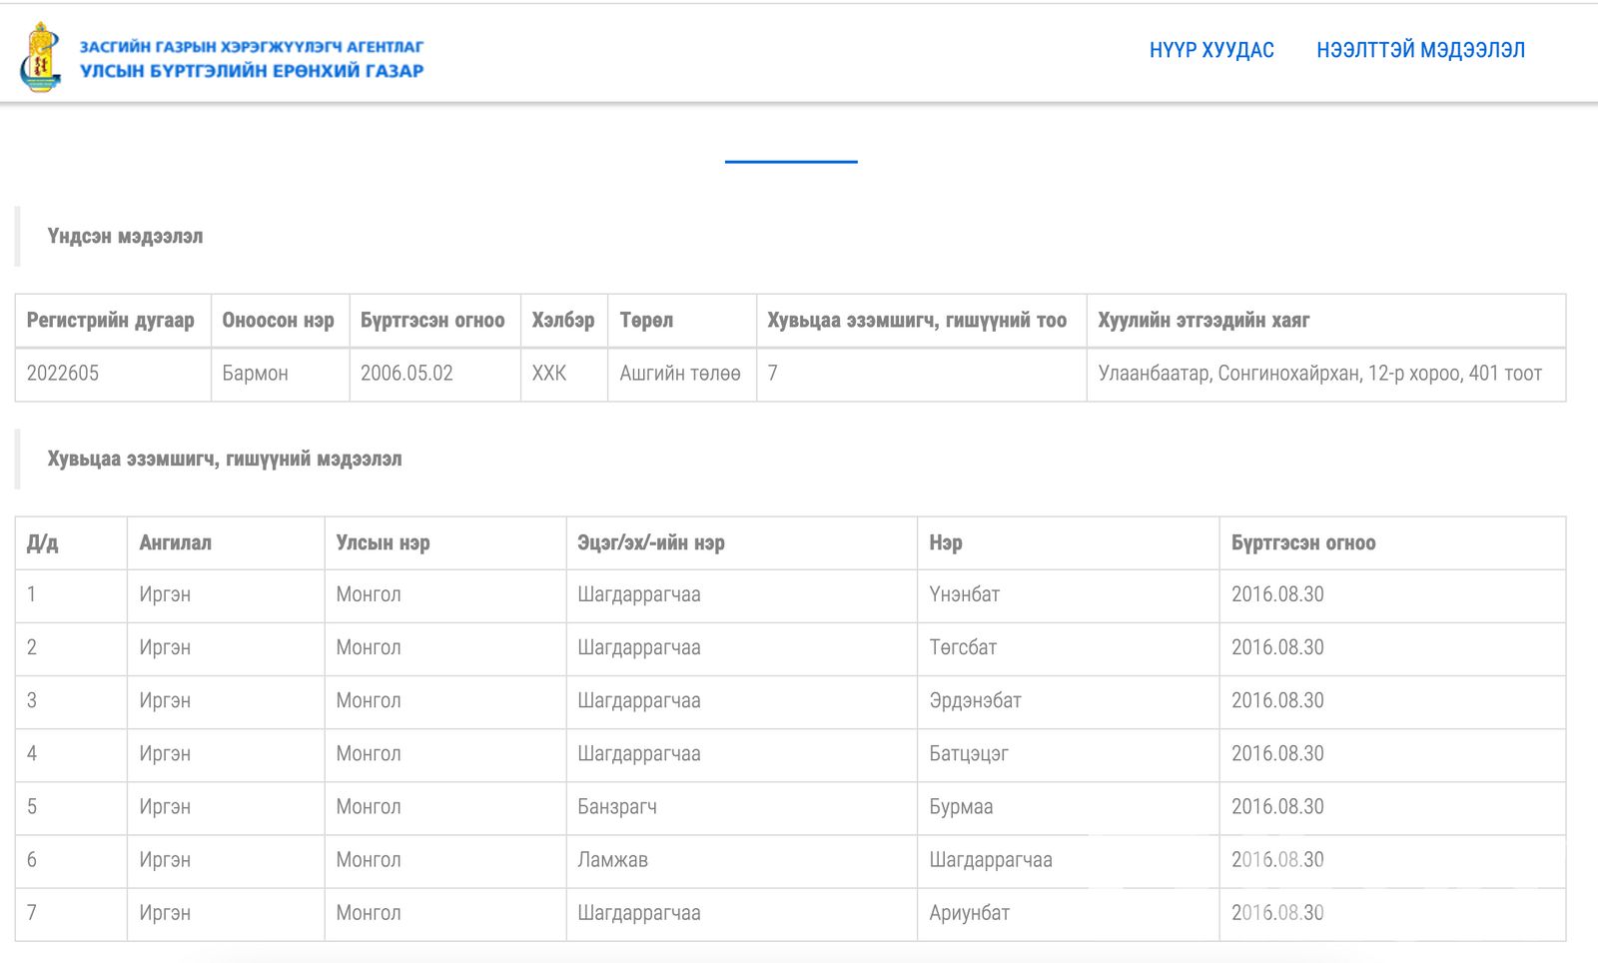Select registration number 2022605 cell
1598x963 pixels.
[63, 374]
